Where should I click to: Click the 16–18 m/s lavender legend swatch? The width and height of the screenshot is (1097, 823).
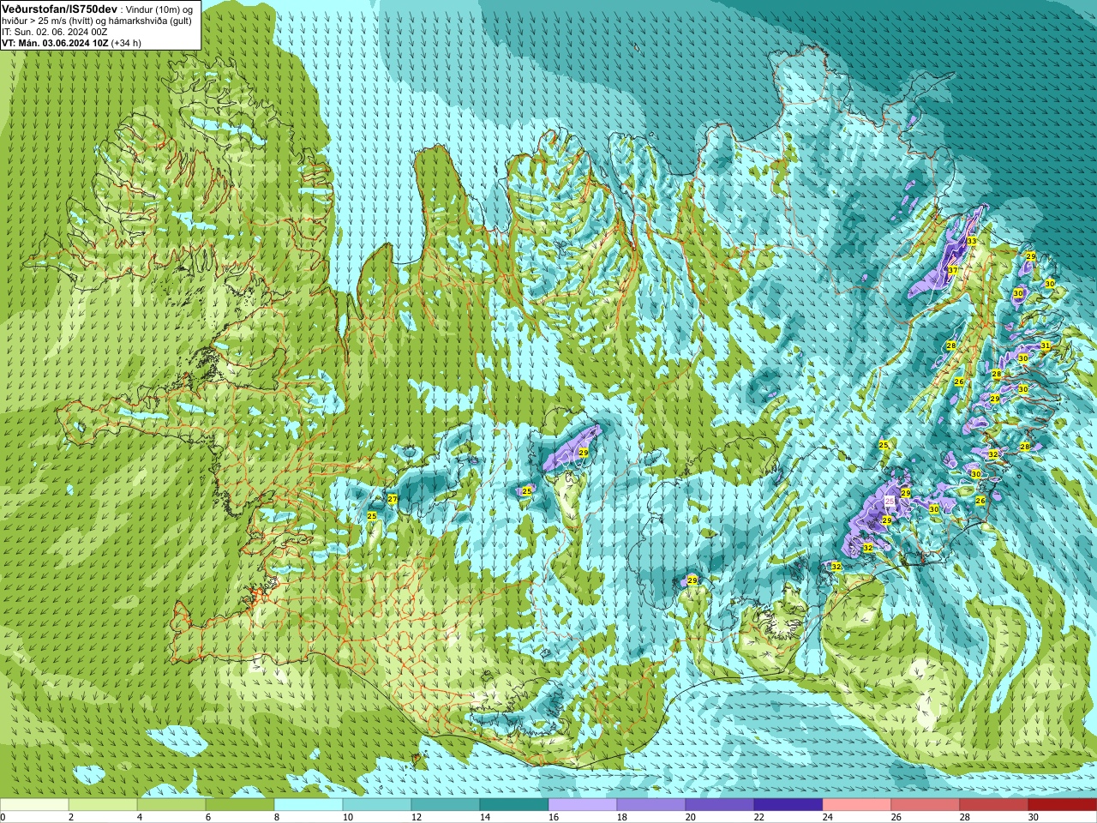pyautogui.click(x=583, y=804)
